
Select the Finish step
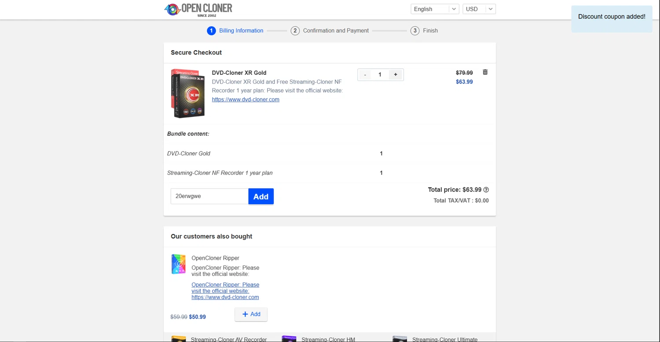click(x=424, y=31)
